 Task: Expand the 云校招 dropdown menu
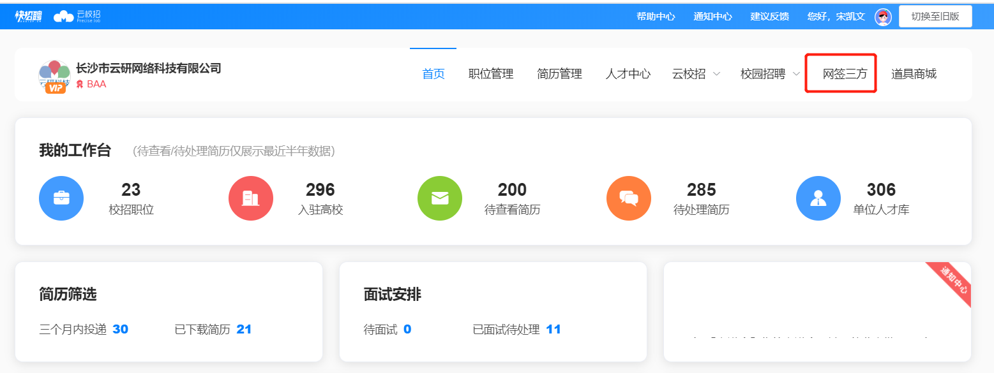pyautogui.click(x=695, y=74)
